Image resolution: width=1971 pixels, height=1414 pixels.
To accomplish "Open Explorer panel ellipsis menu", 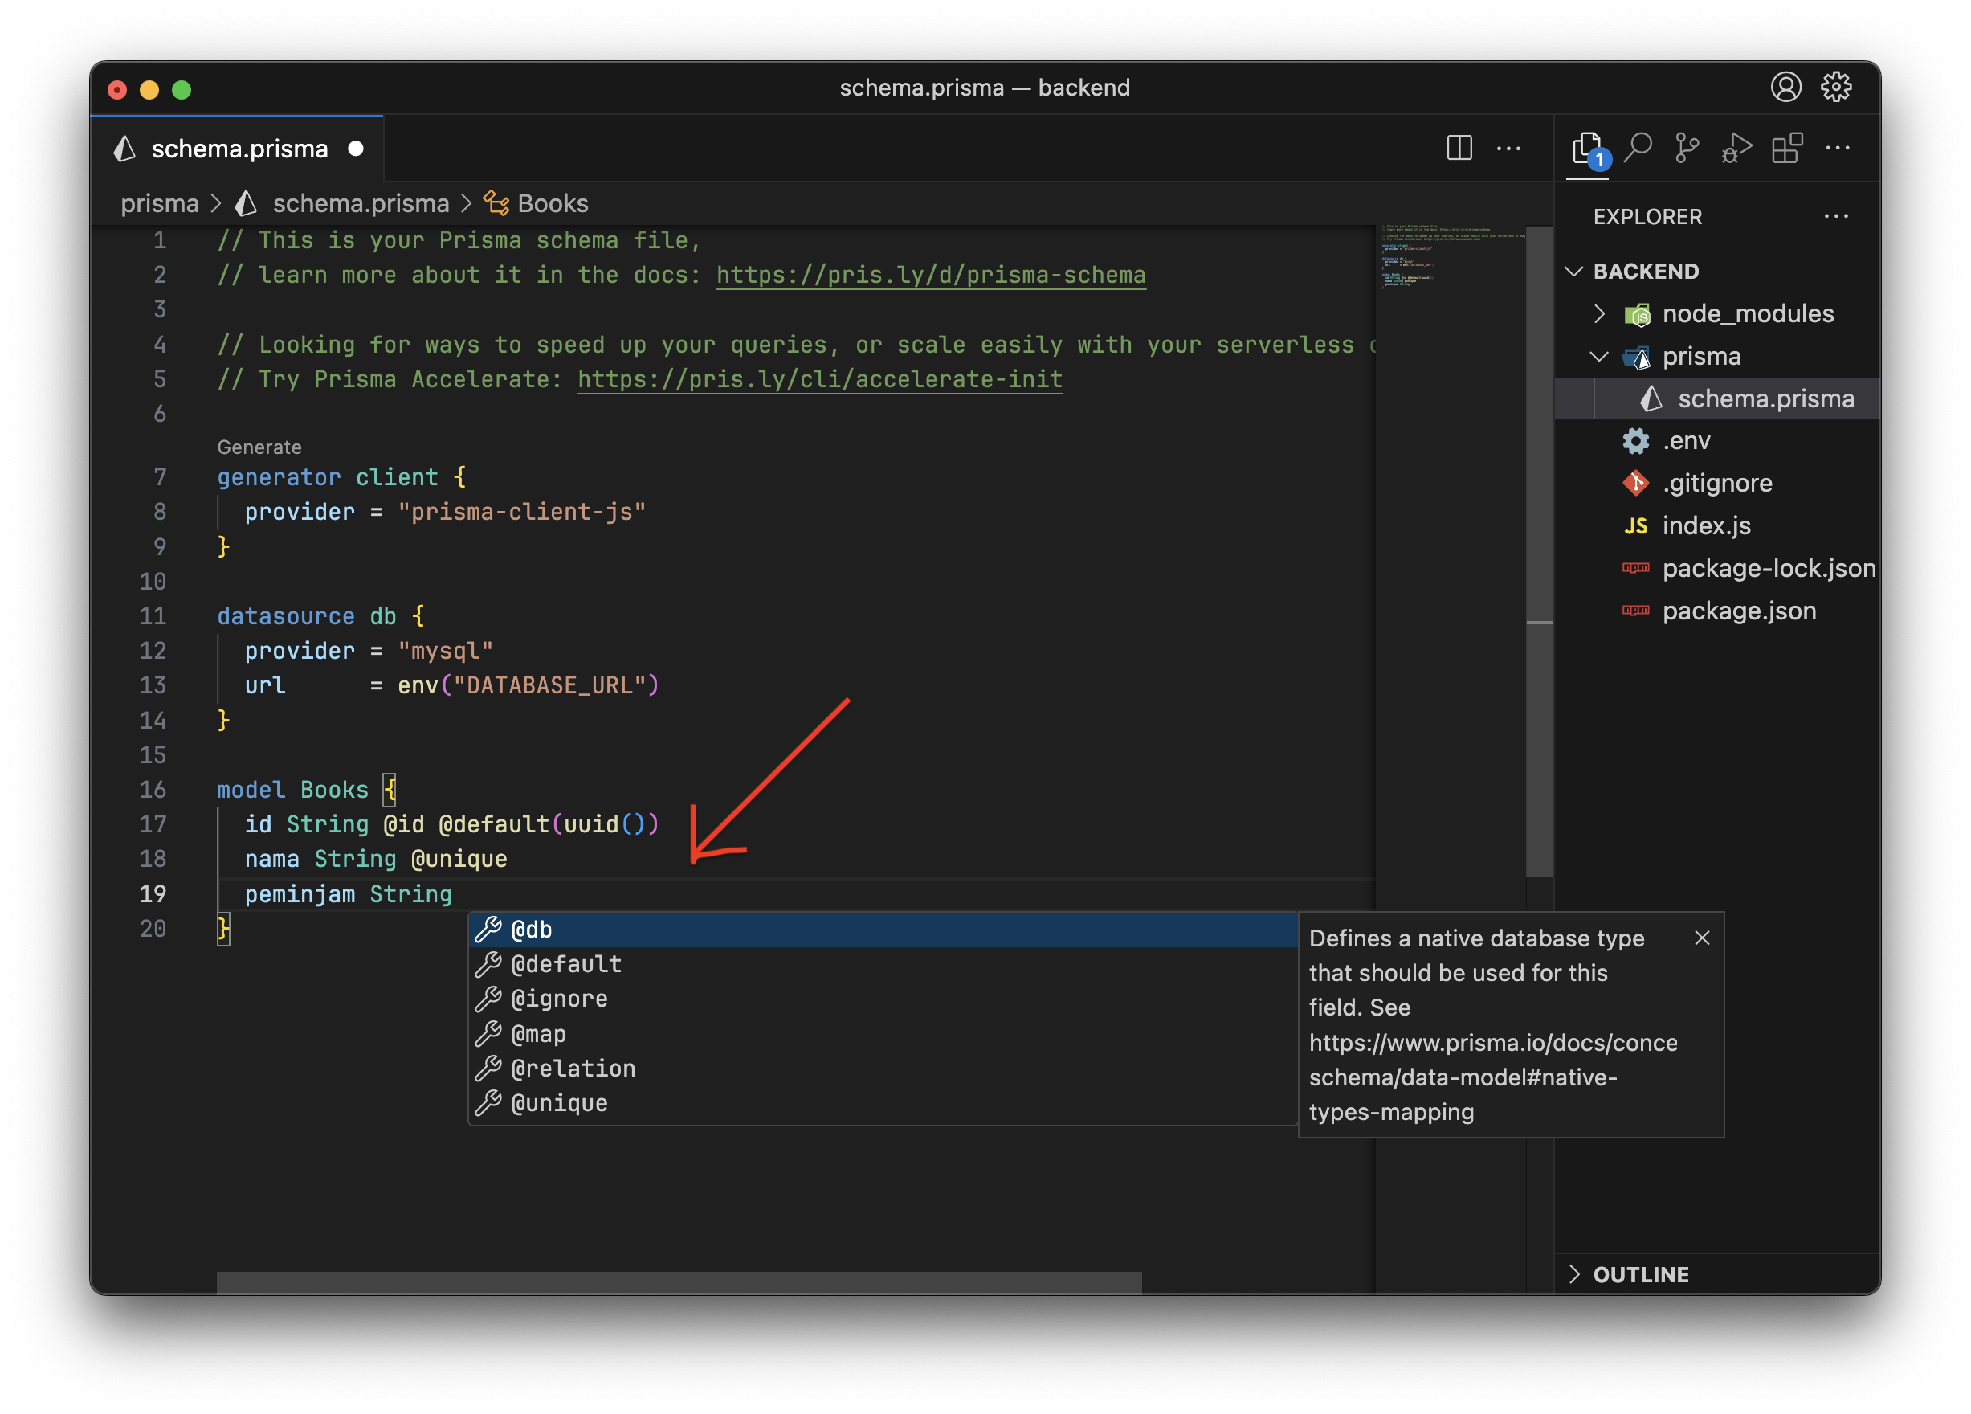I will [x=1835, y=216].
